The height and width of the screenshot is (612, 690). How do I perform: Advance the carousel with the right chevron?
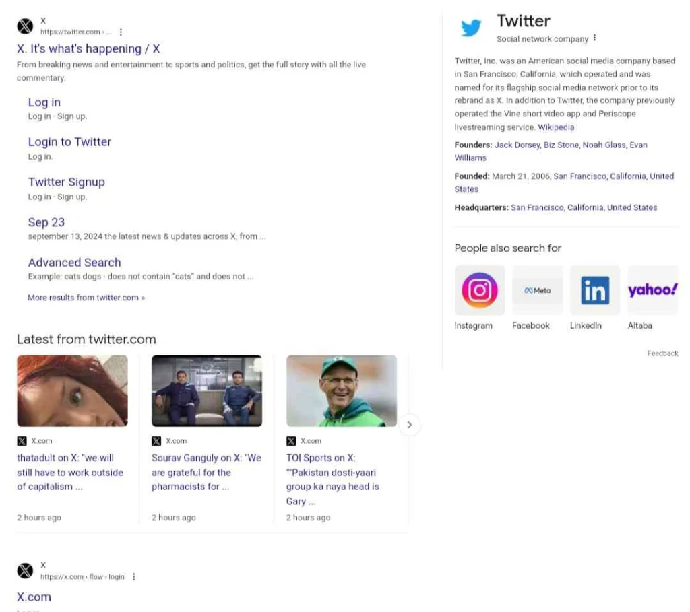click(x=409, y=425)
